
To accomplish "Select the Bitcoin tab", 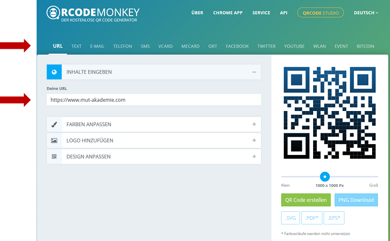I will pyautogui.click(x=366, y=46).
